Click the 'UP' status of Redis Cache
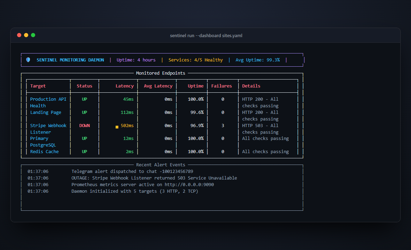411x250 pixels. tap(84, 151)
